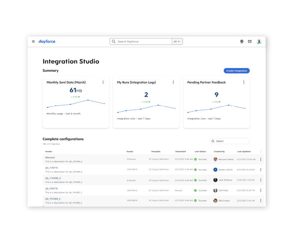The height and width of the screenshot is (243, 294).
Task: Click the dayforce logo
Action: click(x=47, y=41)
